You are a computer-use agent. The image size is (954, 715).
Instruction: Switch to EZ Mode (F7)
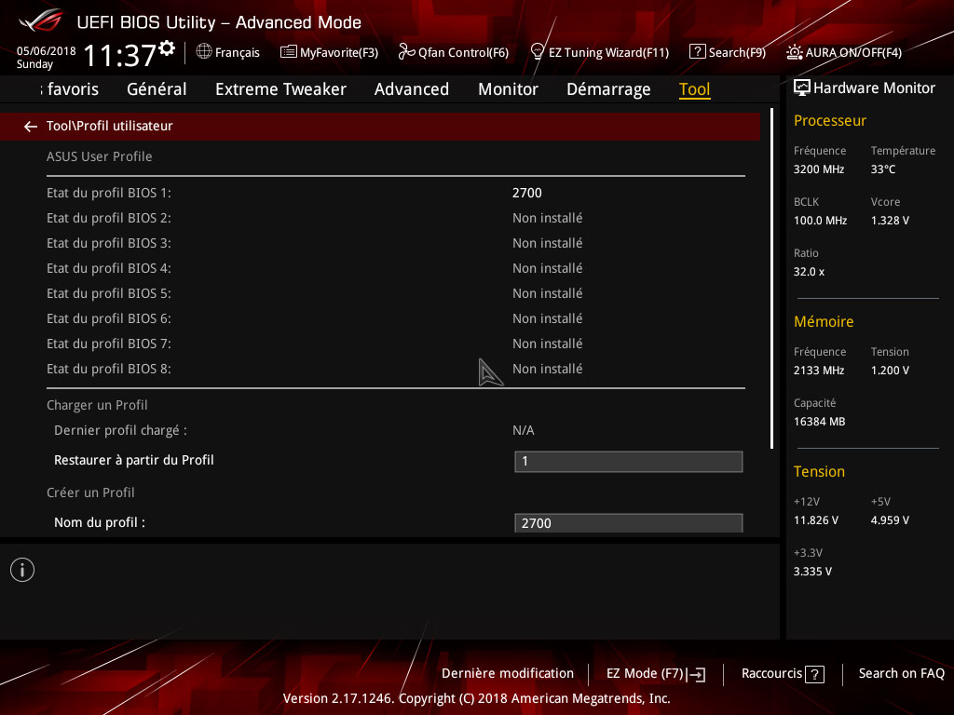click(x=645, y=673)
